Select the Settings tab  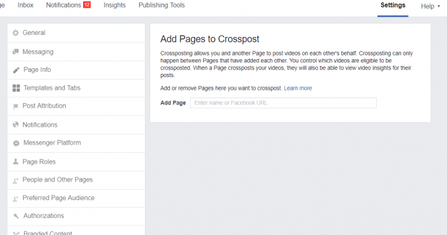click(393, 5)
